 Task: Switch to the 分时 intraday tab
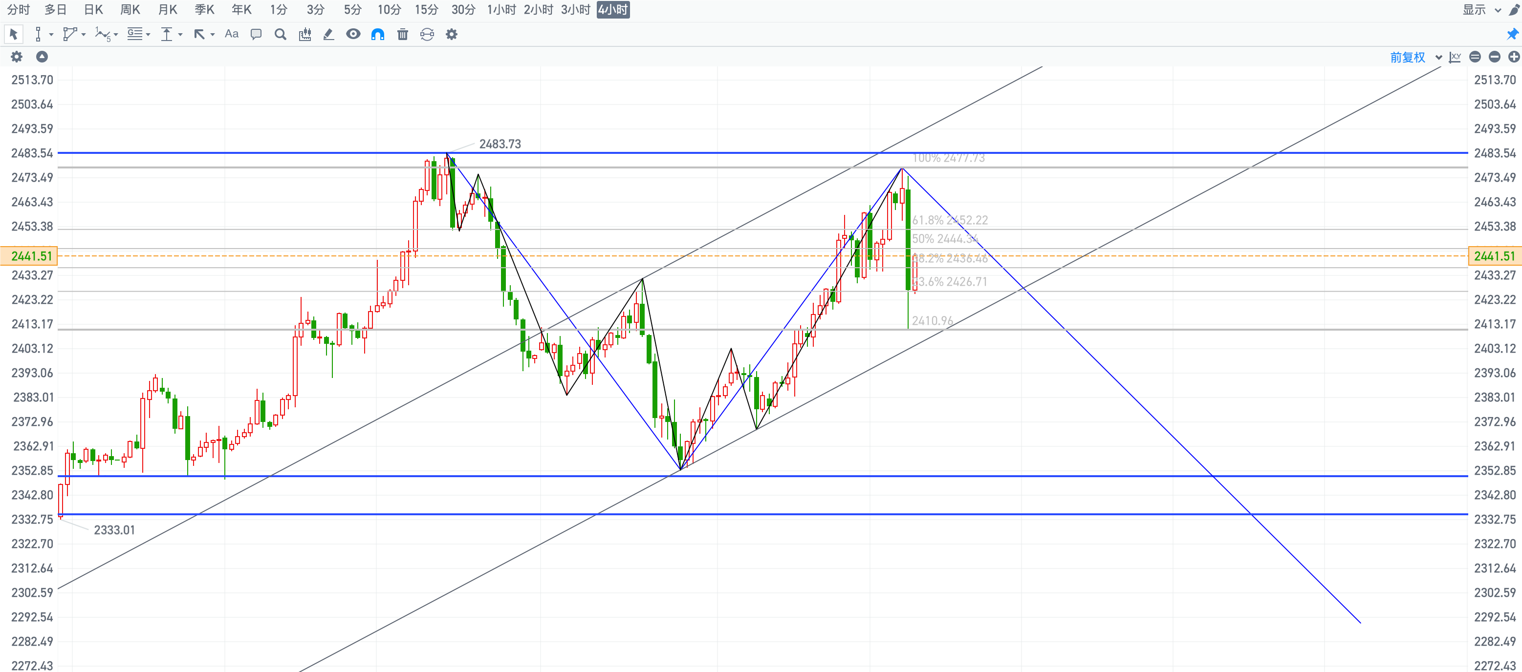18,9
